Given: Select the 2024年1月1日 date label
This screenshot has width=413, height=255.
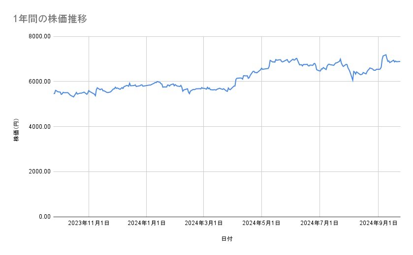Looking at the screenshot, I should pyautogui.click(x=147, y=223).
